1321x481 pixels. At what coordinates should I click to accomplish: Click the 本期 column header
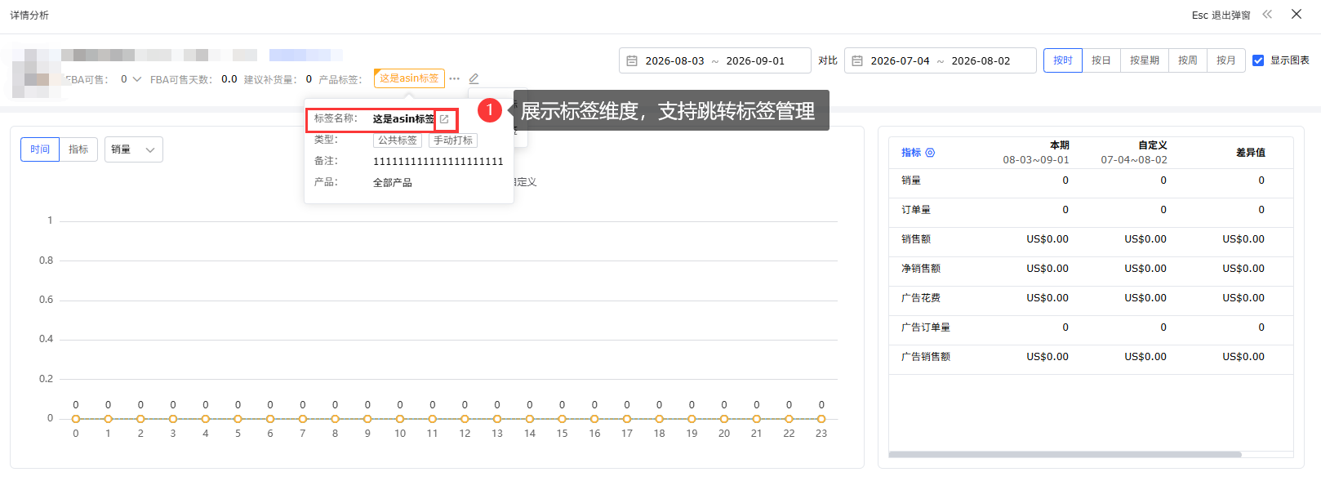click(x=1060, y=145)
